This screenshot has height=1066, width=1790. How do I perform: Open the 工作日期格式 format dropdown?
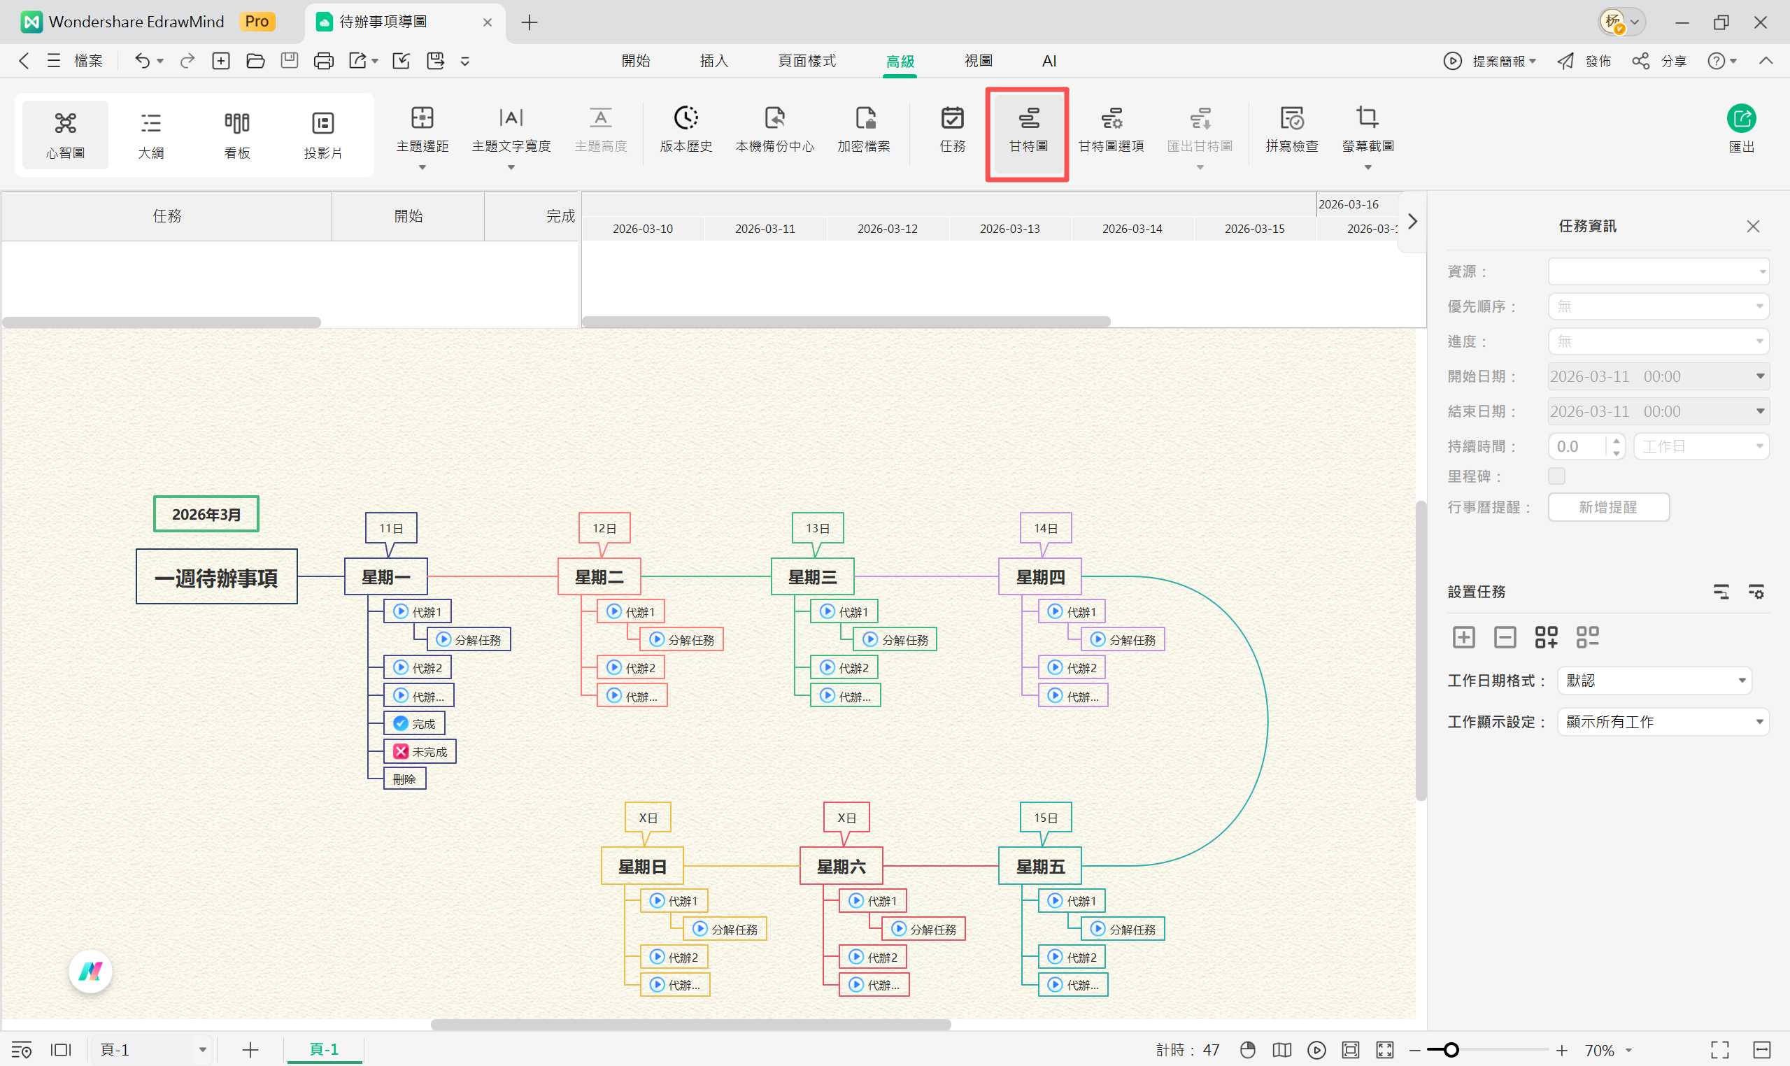click(x=1654, y=681)
